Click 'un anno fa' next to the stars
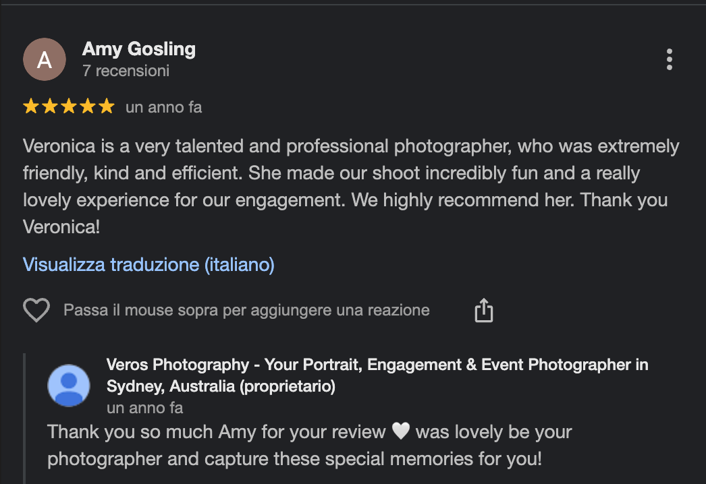 163,107
